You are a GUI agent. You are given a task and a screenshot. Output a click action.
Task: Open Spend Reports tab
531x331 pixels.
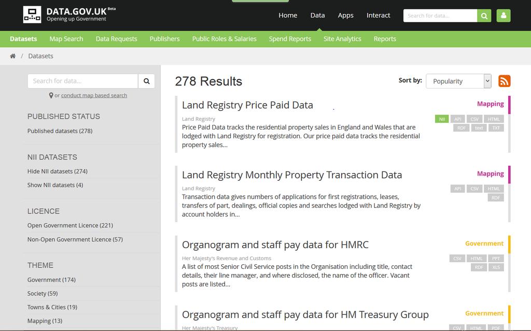click(x=290, y=38)
